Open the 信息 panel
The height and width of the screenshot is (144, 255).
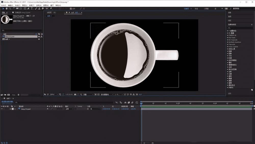(230, 13)
